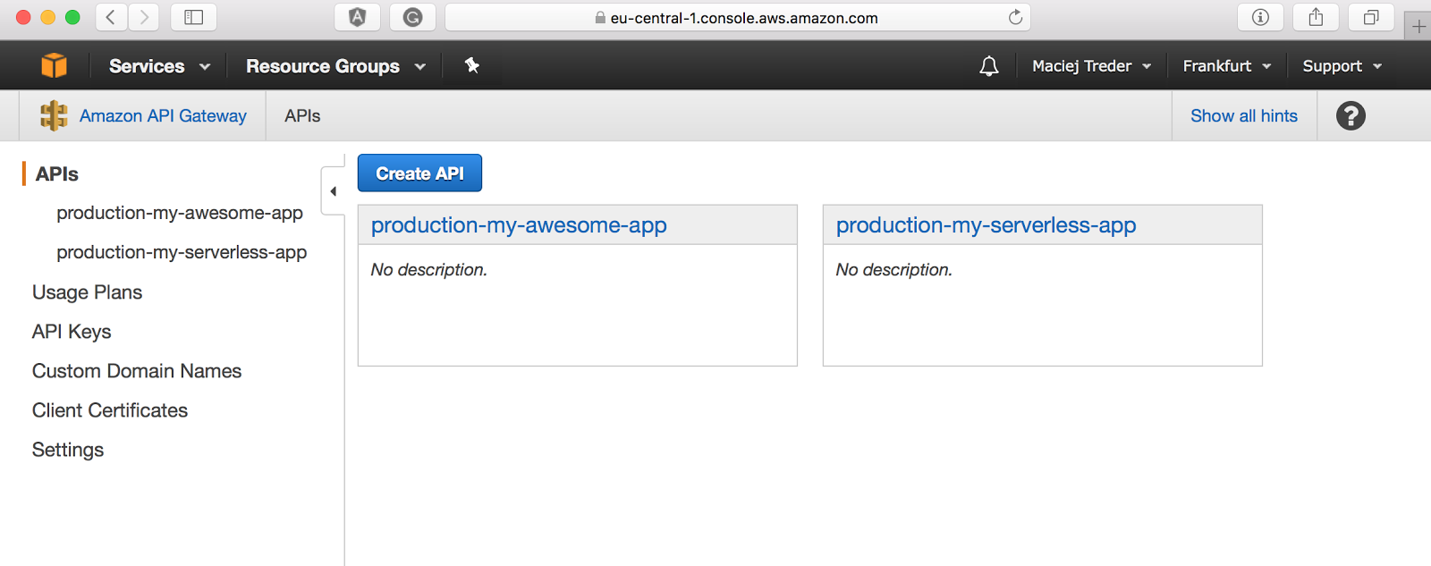1431x566 pixels.
Task: Expand the Resource Groups dropdown
Action: coord(335,66)
